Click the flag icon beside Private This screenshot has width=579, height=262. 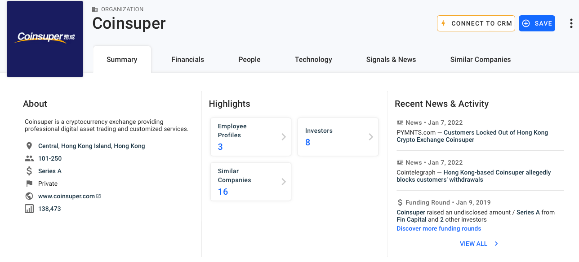coord(29,183)
